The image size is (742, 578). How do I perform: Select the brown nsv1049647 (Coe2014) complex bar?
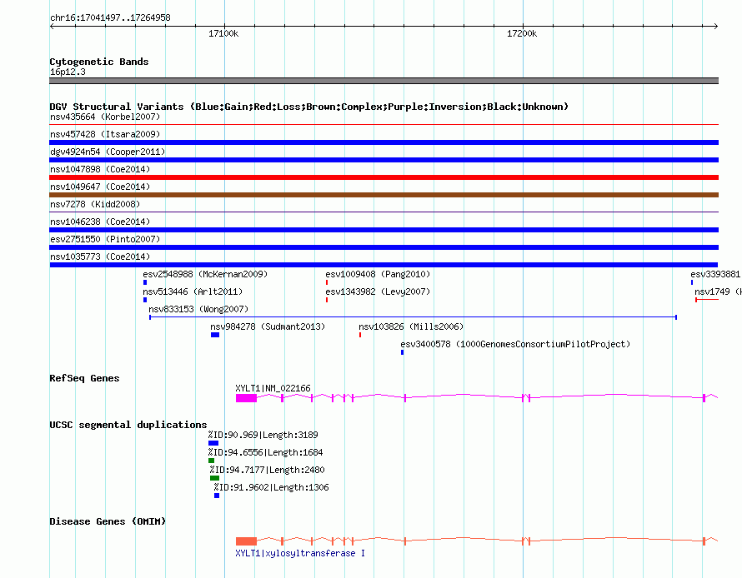384,195
